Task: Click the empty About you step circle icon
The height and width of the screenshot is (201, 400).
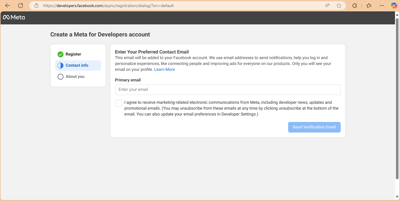Action: click(x=60, y=76)
